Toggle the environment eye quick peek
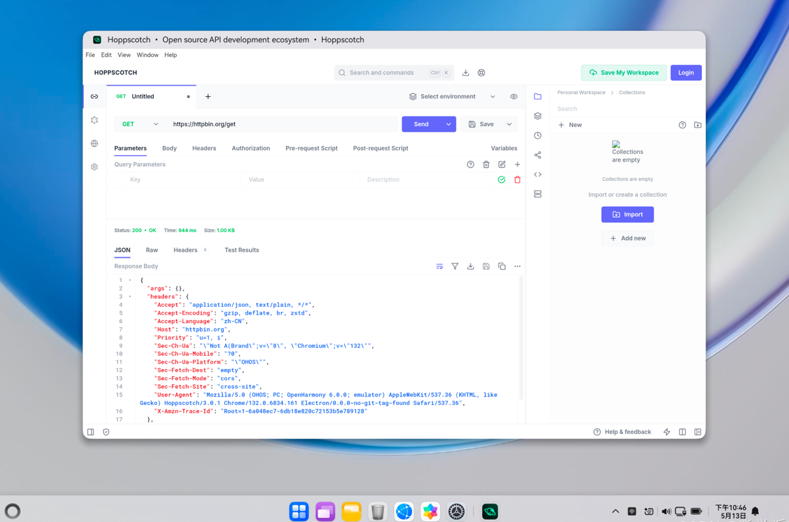789x522 pixels. 514,97
